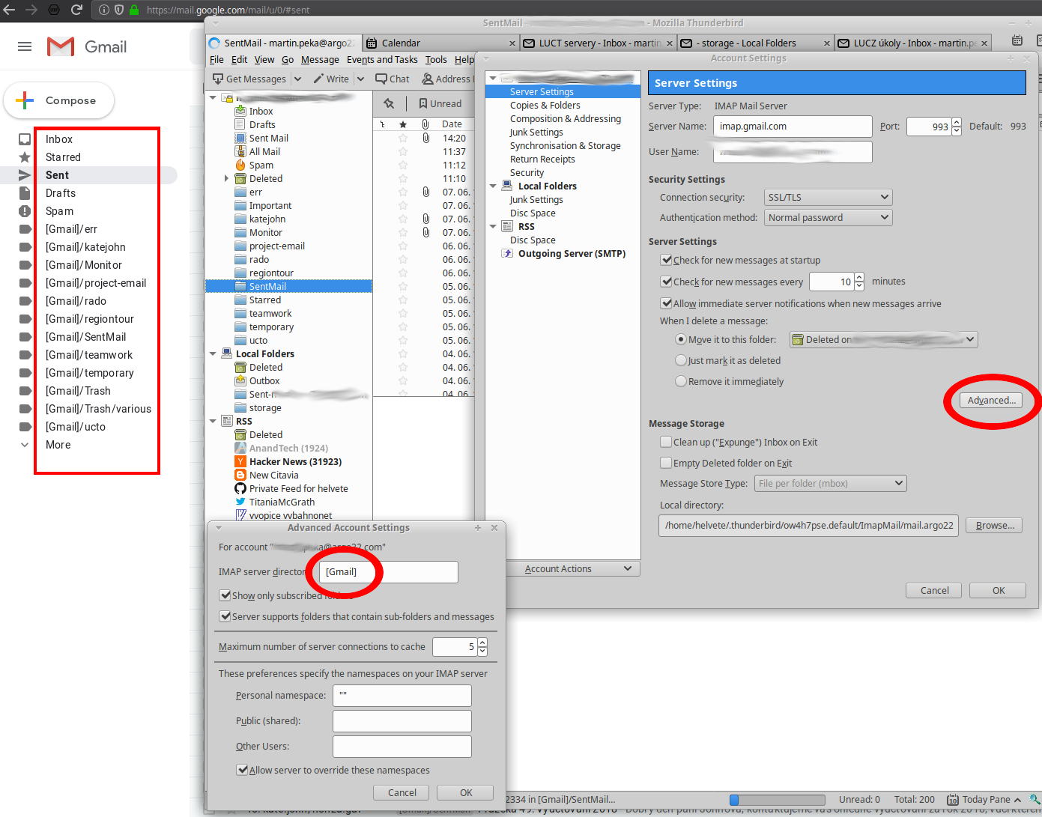
Task: Click the quick filter pin icon
Action: [x=389, y=103]
